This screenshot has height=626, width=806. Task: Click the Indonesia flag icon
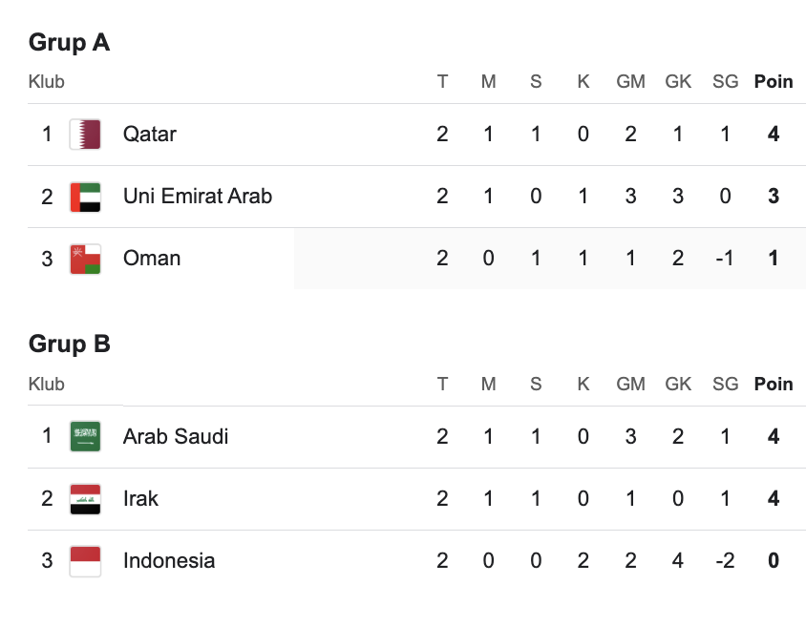85,561
